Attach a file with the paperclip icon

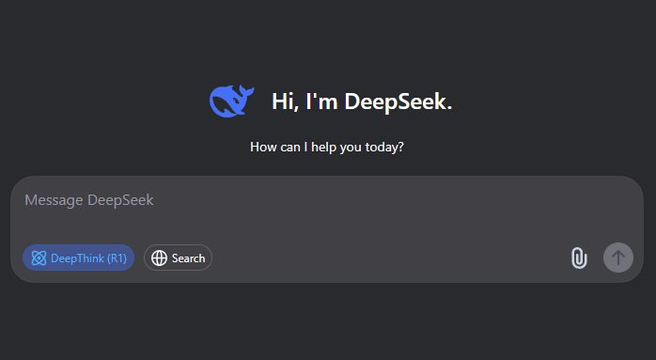pyautogui.click(x=579, y=258)
